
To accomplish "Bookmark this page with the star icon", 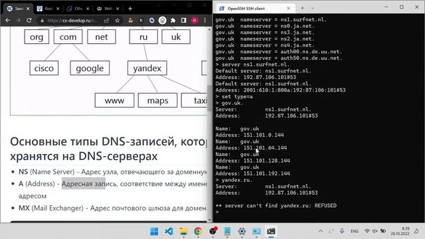I will point(117,21).
